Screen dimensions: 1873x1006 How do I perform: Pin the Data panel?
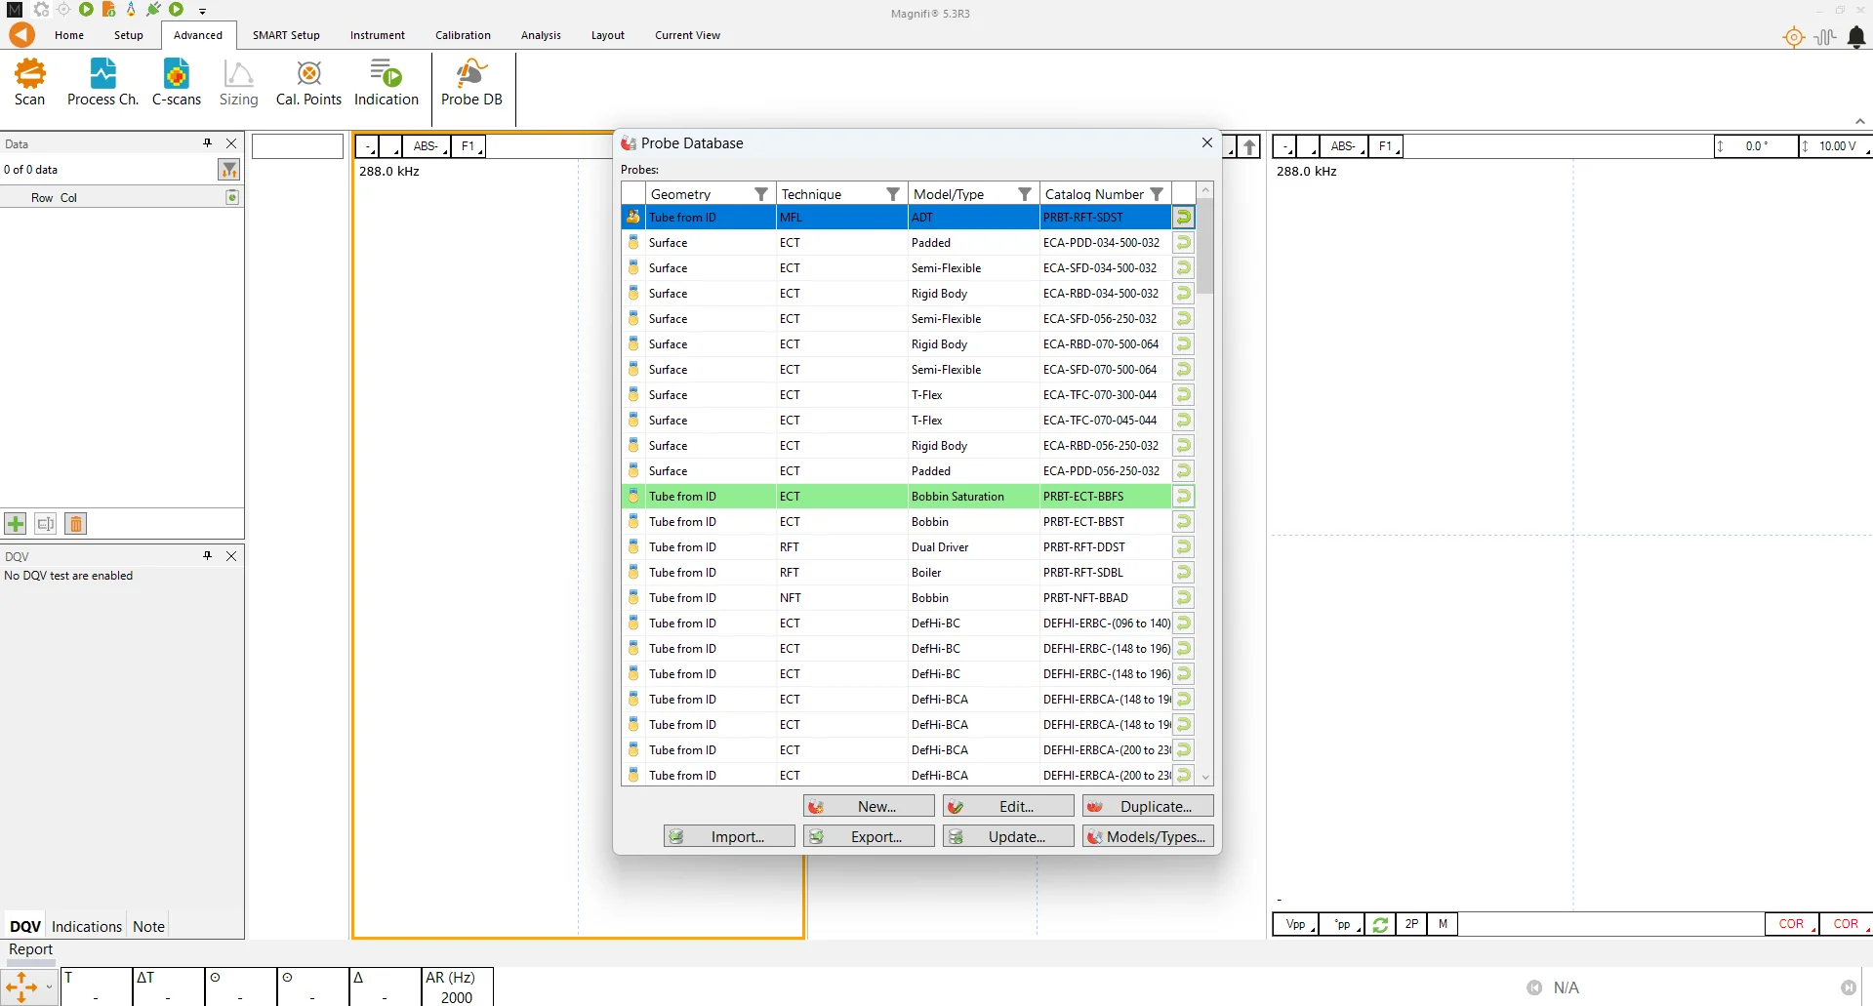coord(207,143)
